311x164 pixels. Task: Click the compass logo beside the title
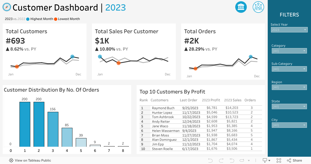click(x=6, y=7)
